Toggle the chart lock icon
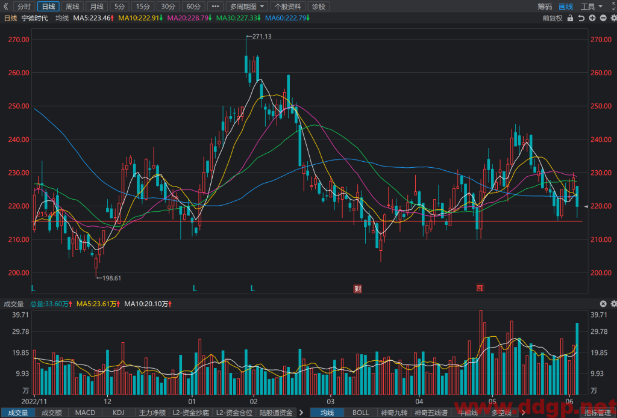The image size is (617, 418). (x=570, y=18)
